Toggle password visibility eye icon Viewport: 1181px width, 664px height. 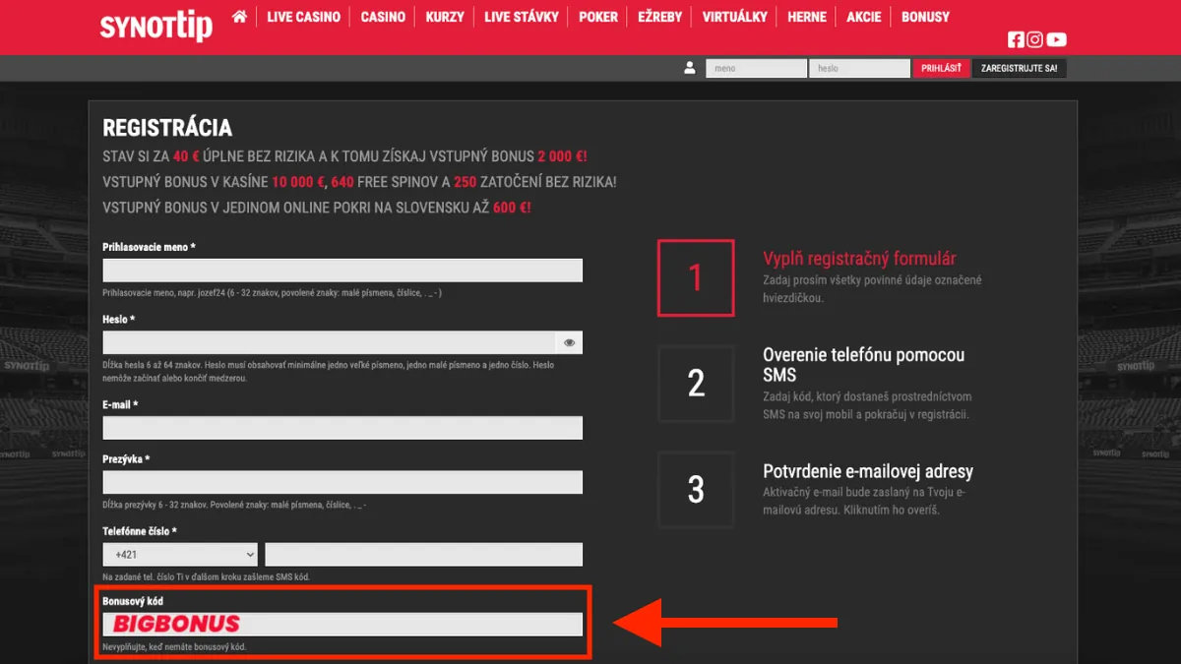coord(569,342)
